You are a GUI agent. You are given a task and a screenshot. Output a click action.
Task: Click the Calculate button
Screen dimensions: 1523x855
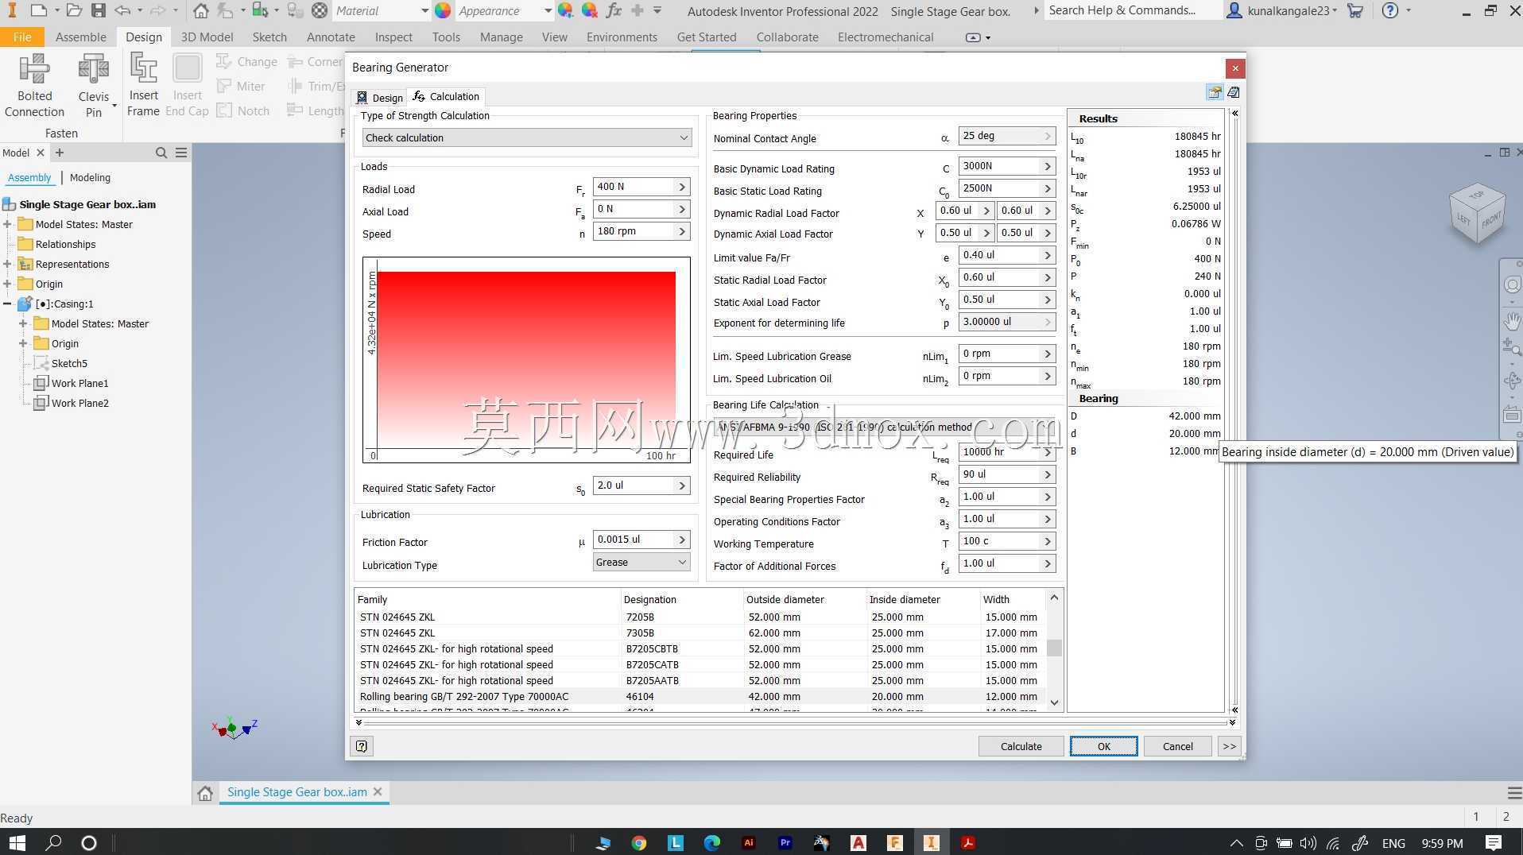pos(1021,746)
